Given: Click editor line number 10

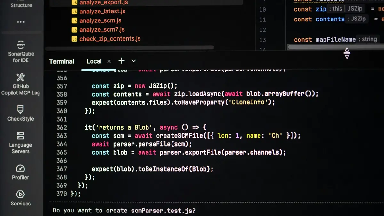Looking at the screenshot, I should (x=262, y=10).
